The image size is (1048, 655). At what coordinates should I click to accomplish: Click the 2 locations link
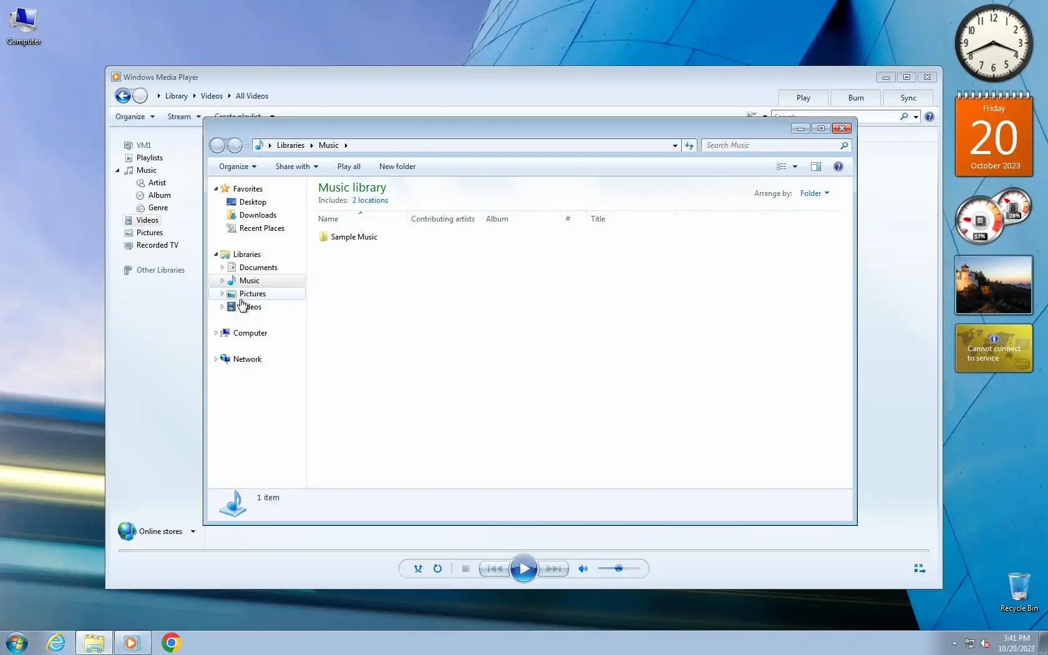(370, 200)
